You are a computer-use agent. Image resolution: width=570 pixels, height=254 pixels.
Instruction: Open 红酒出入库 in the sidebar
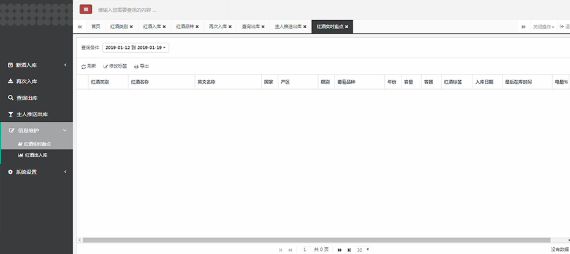(36, 155)
